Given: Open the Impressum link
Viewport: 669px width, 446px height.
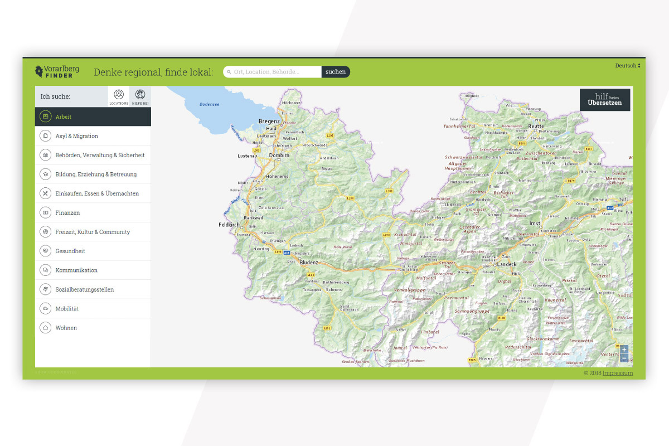Looking at the screenshot, I should click(618, 372).
